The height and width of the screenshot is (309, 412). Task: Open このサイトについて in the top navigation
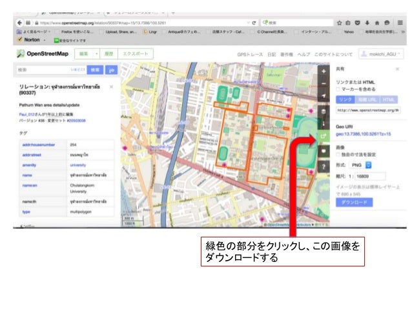333,54
